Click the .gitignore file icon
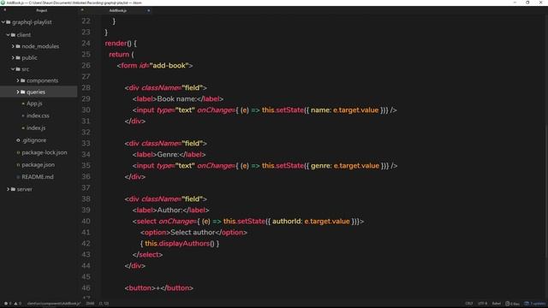The width and height of the screenshot is (548, 308). click(x=18, y=140)
